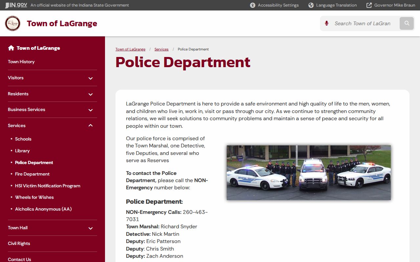This screenshot has height=262, width=420.
Task: Click the police cars group photo
Action: coord(309,173)
